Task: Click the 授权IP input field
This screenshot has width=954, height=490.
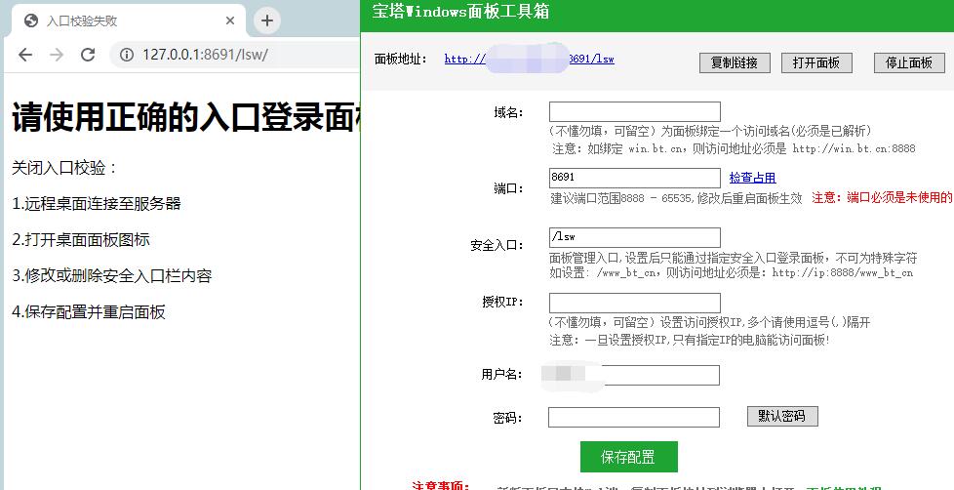Action: 635,304
